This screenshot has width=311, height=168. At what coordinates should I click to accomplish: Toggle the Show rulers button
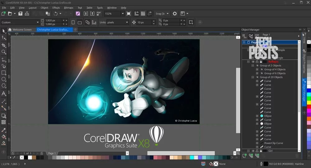[137, 13]
